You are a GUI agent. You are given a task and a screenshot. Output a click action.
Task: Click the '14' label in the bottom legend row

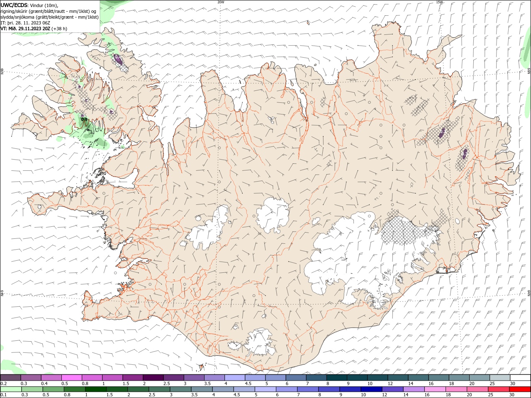(x=405, y=395)
